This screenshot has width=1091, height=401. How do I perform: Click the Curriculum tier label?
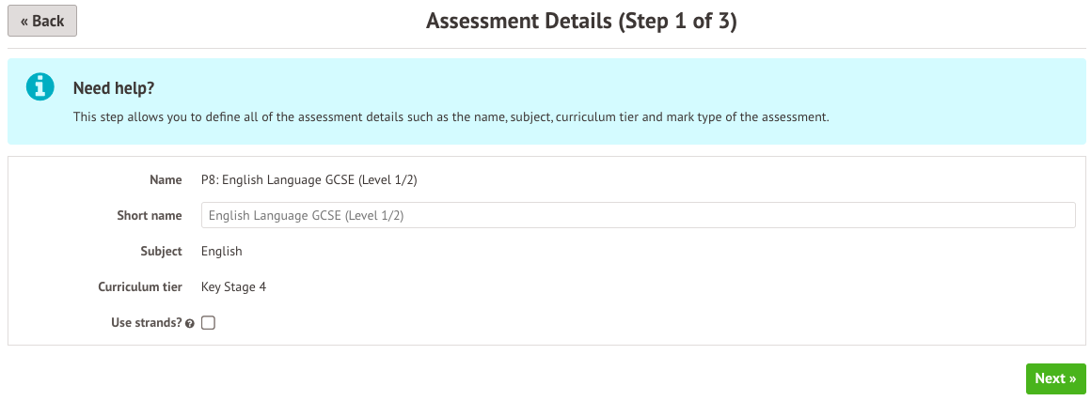click(x=140, y=286)
